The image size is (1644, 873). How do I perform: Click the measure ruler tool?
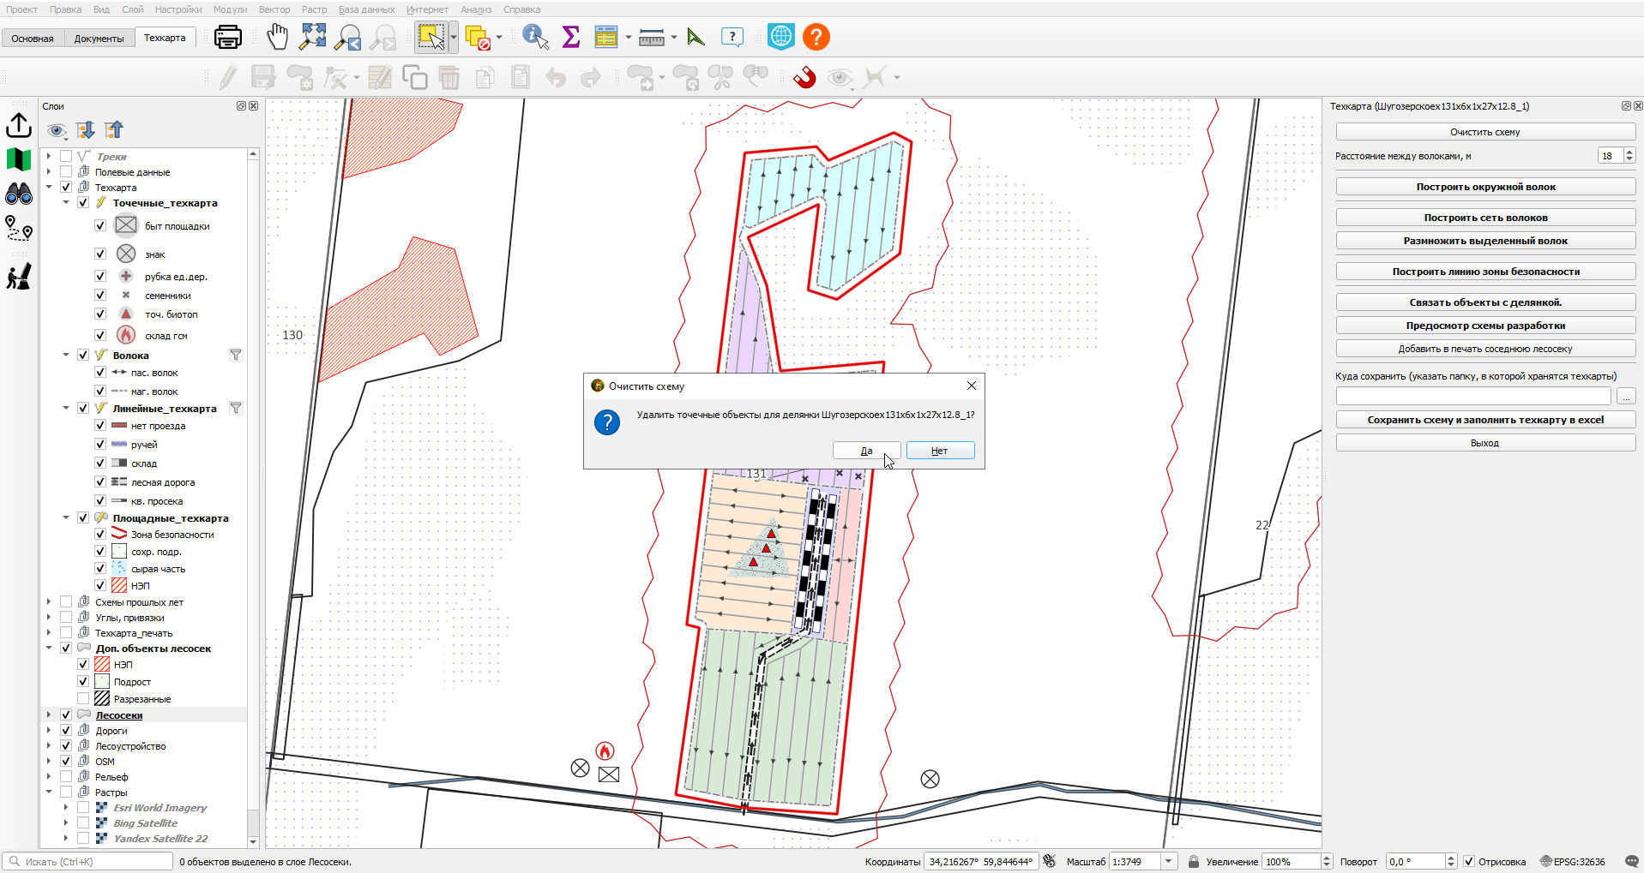[652, 37]
